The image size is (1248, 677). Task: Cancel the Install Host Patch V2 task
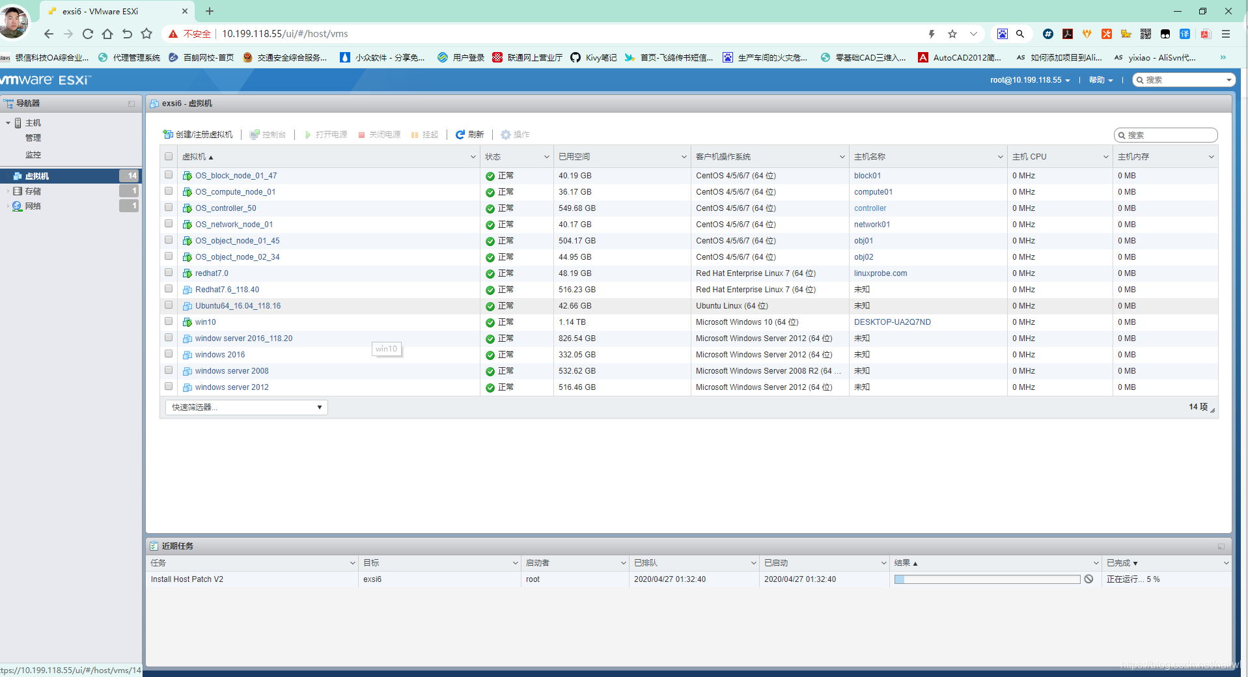click(x=1089, y=579)
